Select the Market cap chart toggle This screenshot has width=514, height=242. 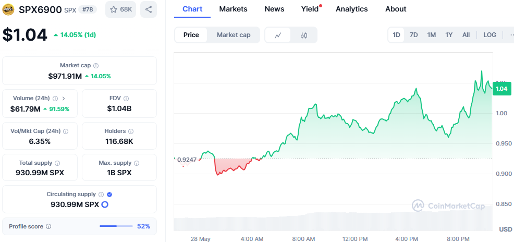coord(234,35)
